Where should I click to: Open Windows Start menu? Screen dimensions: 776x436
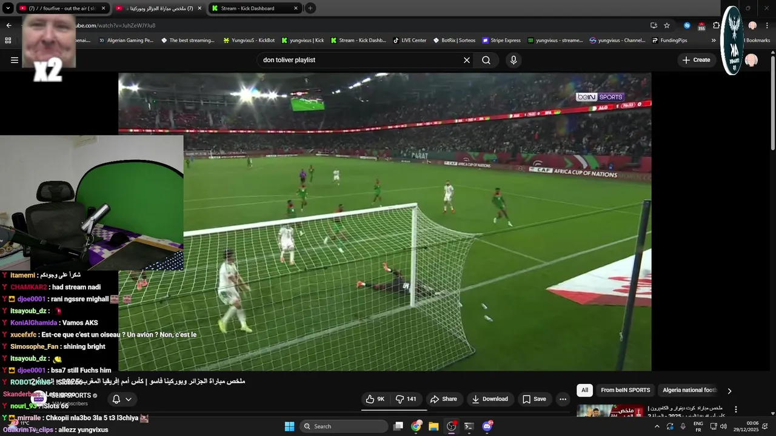pos(289,426)
